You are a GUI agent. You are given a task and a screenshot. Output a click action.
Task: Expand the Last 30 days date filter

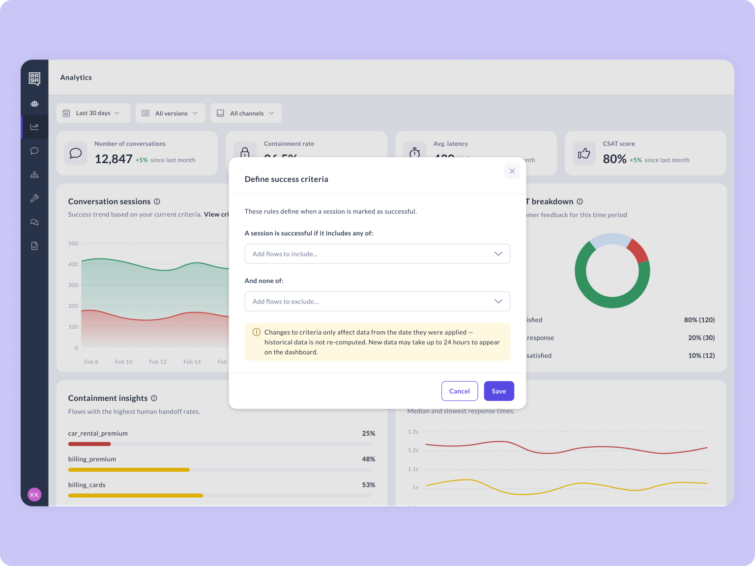(93, 113)
